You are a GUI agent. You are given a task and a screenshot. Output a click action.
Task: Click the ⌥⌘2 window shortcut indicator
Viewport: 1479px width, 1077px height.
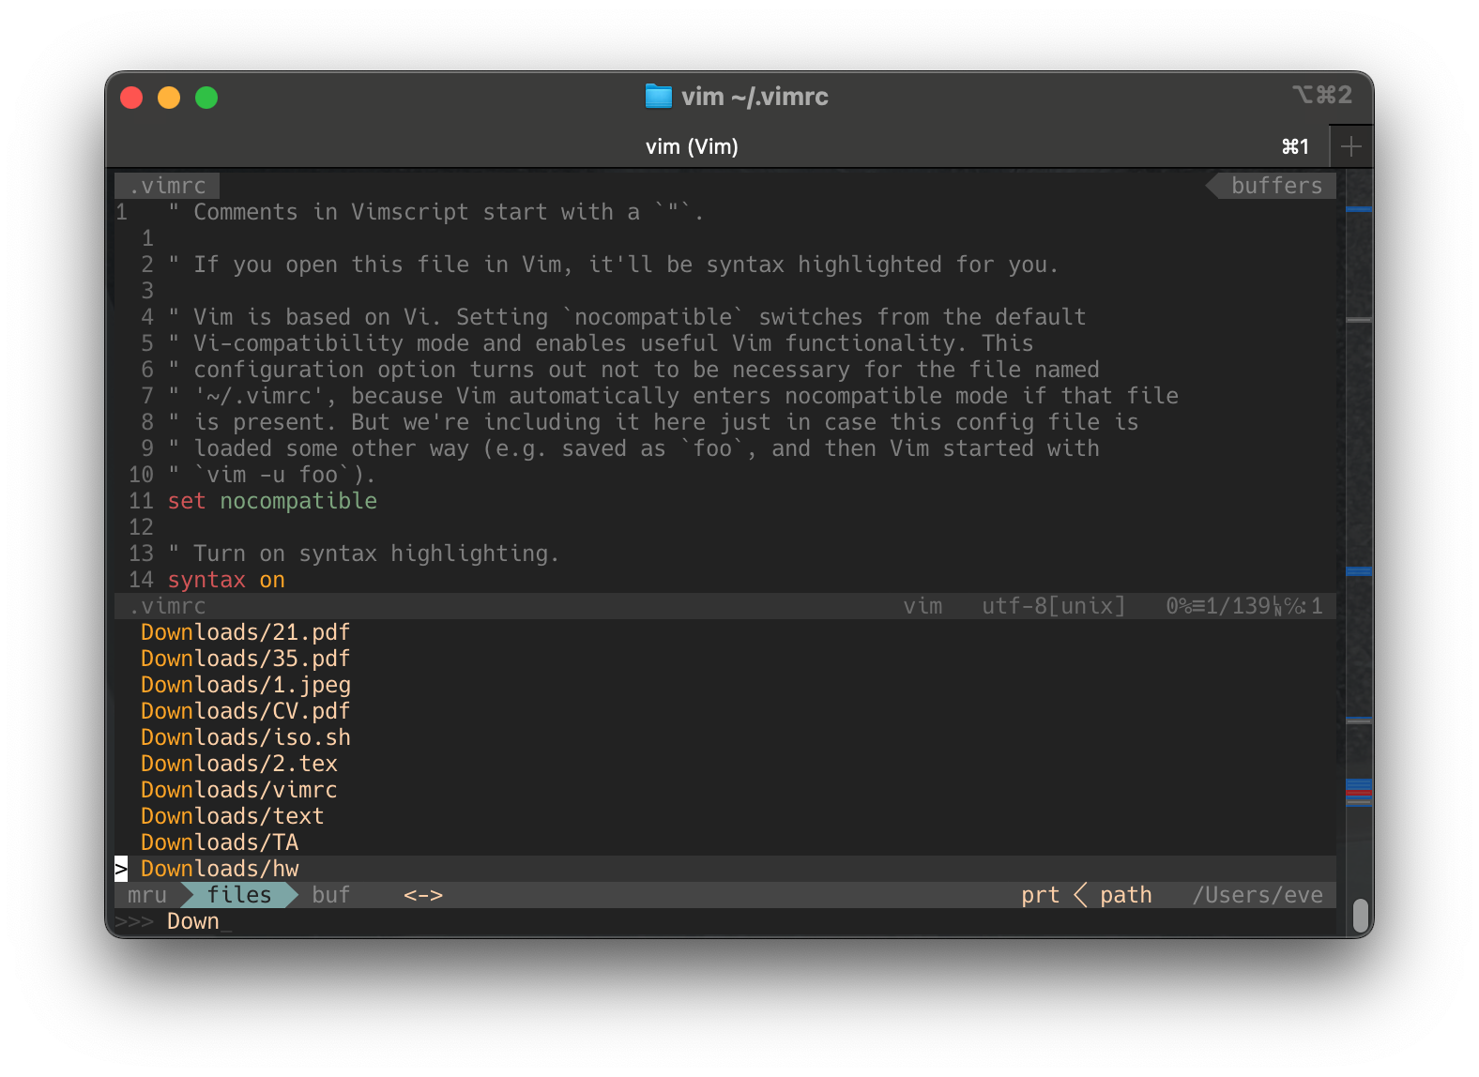pos(1322,95)
